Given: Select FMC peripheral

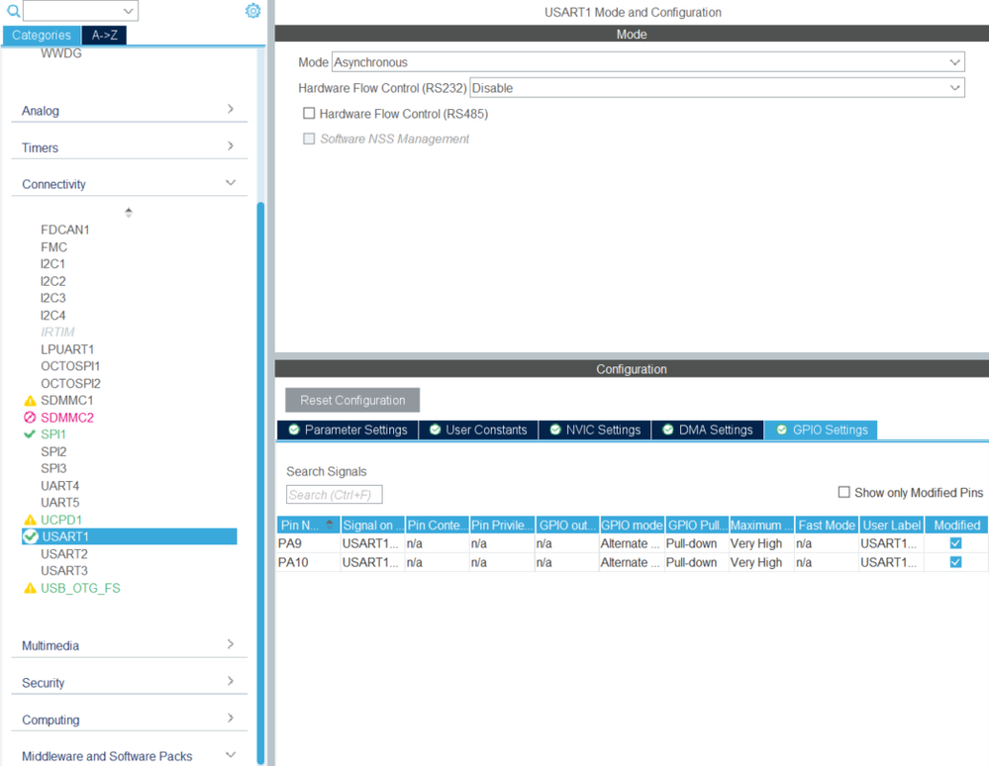Looking at the screenshot, I should [53, 247].
